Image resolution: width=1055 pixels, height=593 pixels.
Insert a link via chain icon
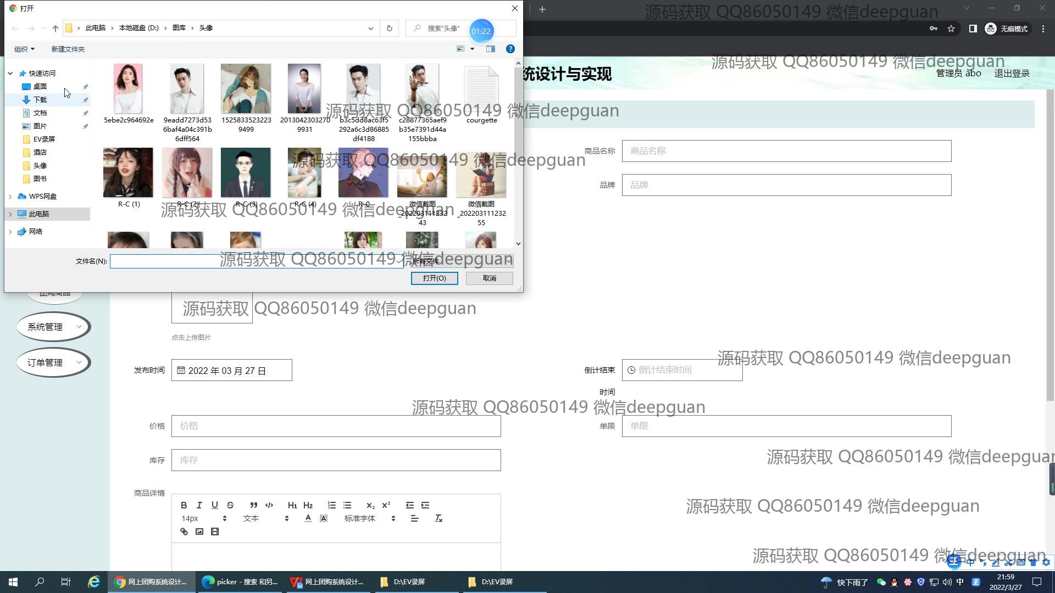point(184,532)
